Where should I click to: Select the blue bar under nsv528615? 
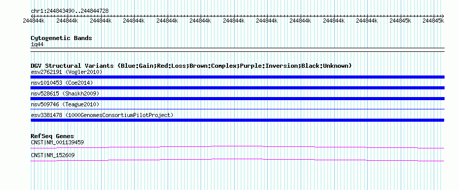point(237,99)
